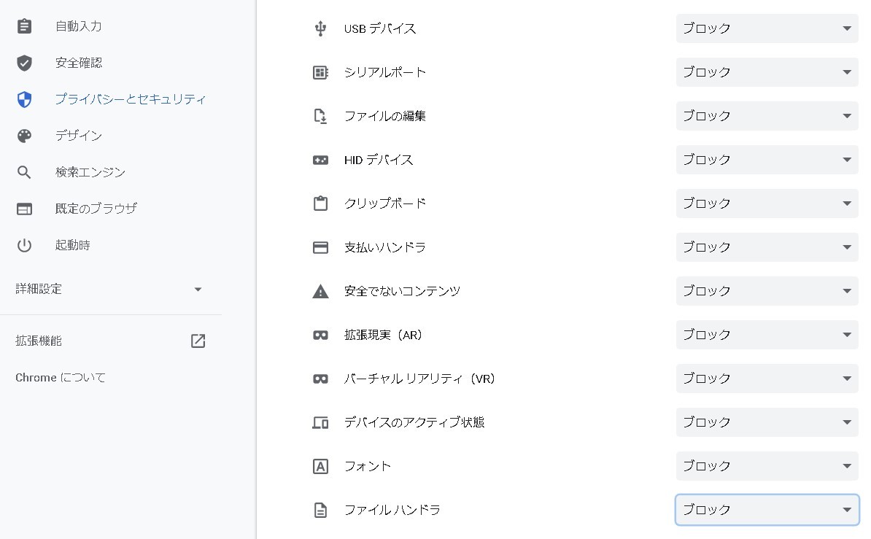This screenshot has height=539, width=871.
Task: Click the シリアルポート icon
Action: click(x=320, y=72)
